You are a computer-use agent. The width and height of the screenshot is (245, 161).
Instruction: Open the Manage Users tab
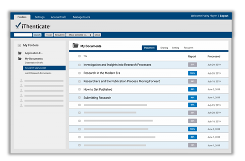click(x=82, y=17)
